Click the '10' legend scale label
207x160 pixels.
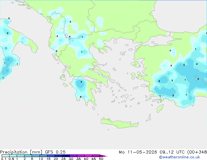[x=41, y=159]
